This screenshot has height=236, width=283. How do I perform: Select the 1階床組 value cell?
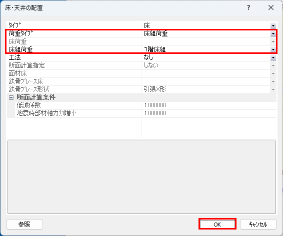[206, 49]
